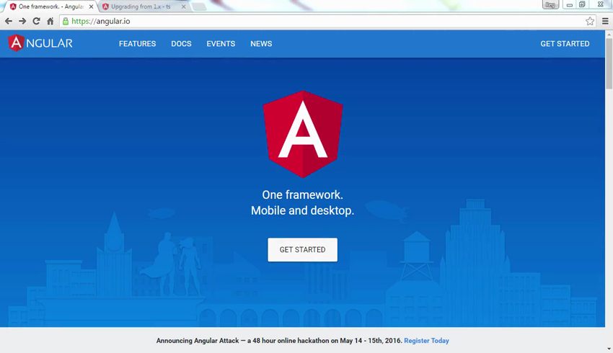Open the FEATURES nav menu item
Image resolution: width=613 pixels, height=353 pixels.
(x=137, y=44)
